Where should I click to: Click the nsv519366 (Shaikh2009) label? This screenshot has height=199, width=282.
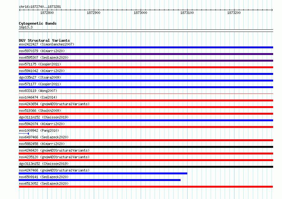tap(40, 111)
